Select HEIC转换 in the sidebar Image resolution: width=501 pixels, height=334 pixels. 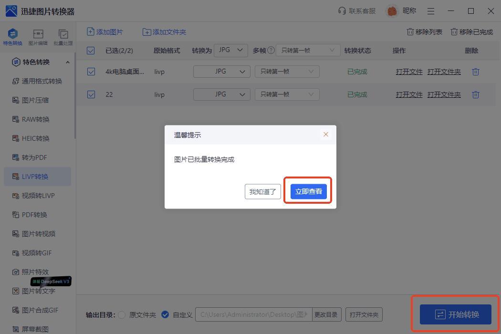click(36, 138)
